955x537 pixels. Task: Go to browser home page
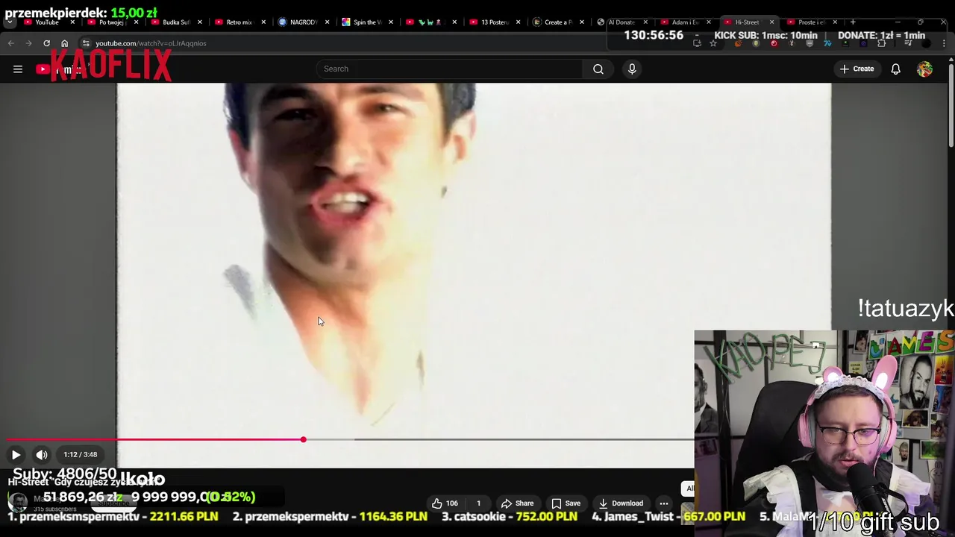click(64, 43)
